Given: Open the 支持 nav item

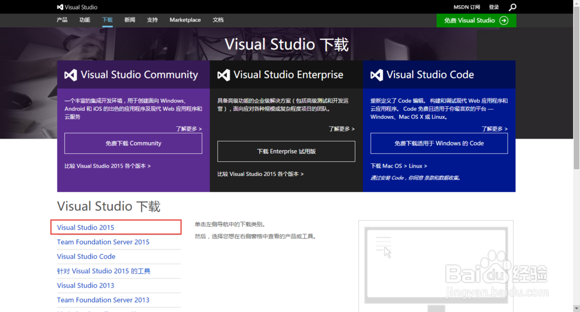Looking at the screenshot, I should pyautogui.click(x=153, y=20).
